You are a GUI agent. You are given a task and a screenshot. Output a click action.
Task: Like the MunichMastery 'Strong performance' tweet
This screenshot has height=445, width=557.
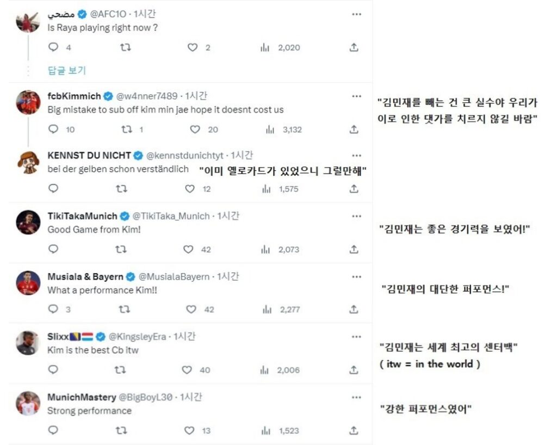189,430
